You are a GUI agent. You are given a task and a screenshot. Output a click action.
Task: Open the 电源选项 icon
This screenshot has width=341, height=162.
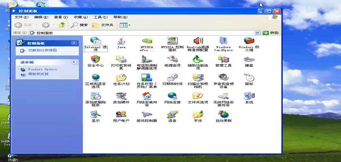172,59
